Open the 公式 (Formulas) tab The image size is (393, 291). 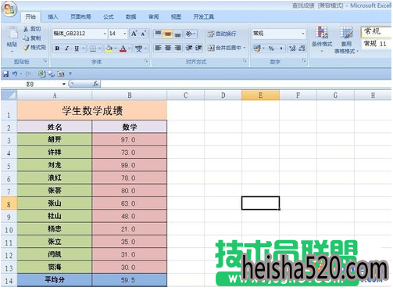pyautogui.click(x=109, y=17)
